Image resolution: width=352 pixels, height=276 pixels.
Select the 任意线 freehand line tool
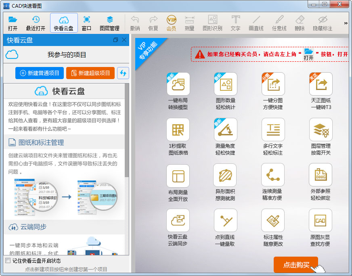click(x=279, y=23)
